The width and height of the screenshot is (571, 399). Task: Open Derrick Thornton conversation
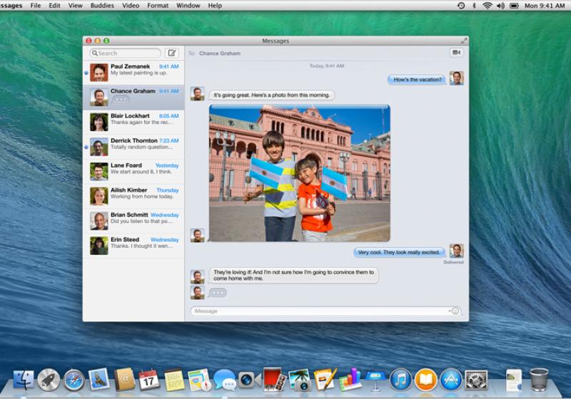pyautogui.click(x=133, y=146)
